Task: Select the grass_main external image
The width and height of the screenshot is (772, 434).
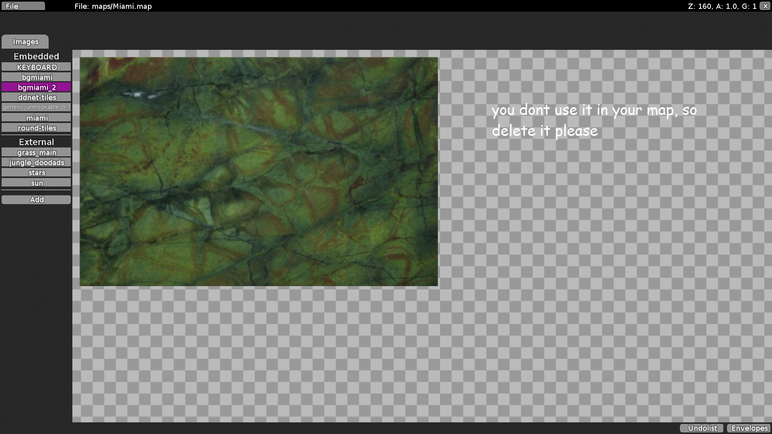Action: (x=36, y=152)
